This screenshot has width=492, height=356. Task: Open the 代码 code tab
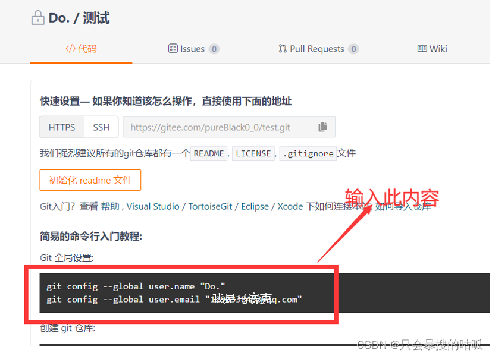click(81, 49)
